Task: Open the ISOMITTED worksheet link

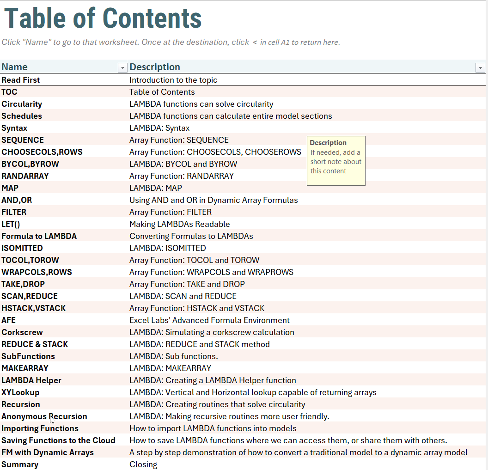Action: (x=22, y=248)
